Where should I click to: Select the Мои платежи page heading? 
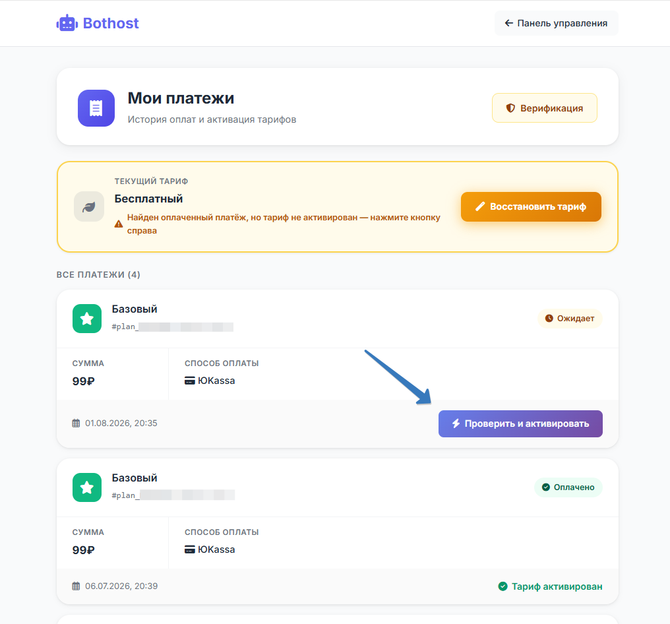pos(181,98)
